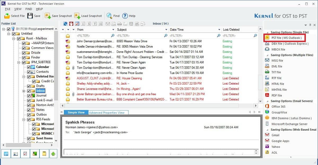This screenshot has height=165, width=318.
Task: Click the calendar view button below folder list
Action: (x=6, y=154)
